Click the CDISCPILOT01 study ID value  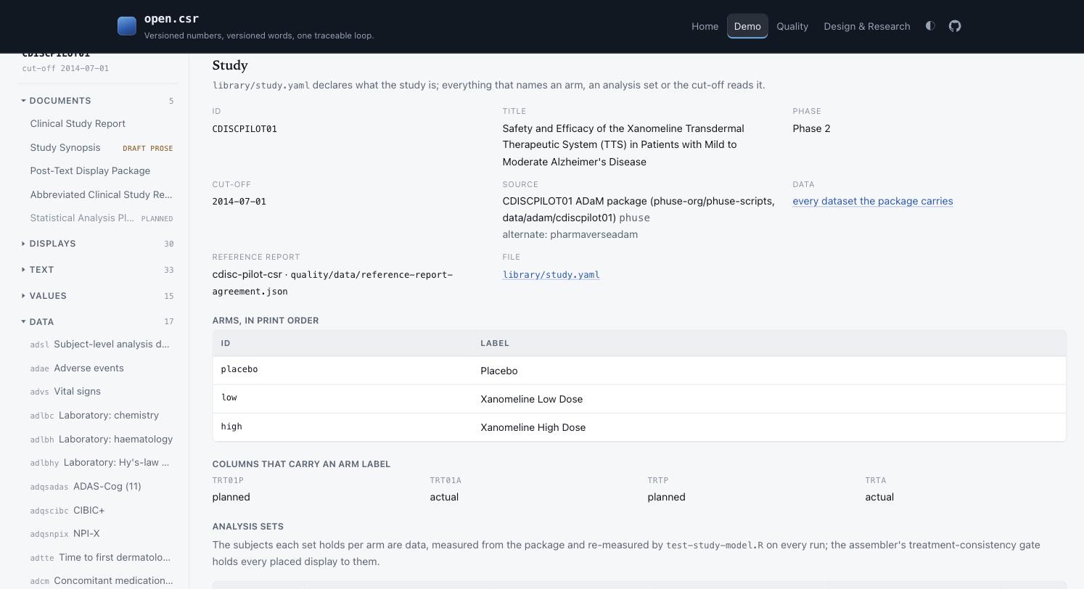click(x=245, y=129)
